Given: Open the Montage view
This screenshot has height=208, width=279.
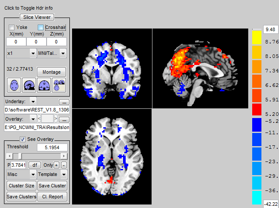Looking at the screenshot, I should point(51,72).
